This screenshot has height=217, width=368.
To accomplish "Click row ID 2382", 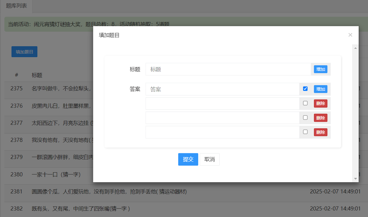I will point(17,209).
